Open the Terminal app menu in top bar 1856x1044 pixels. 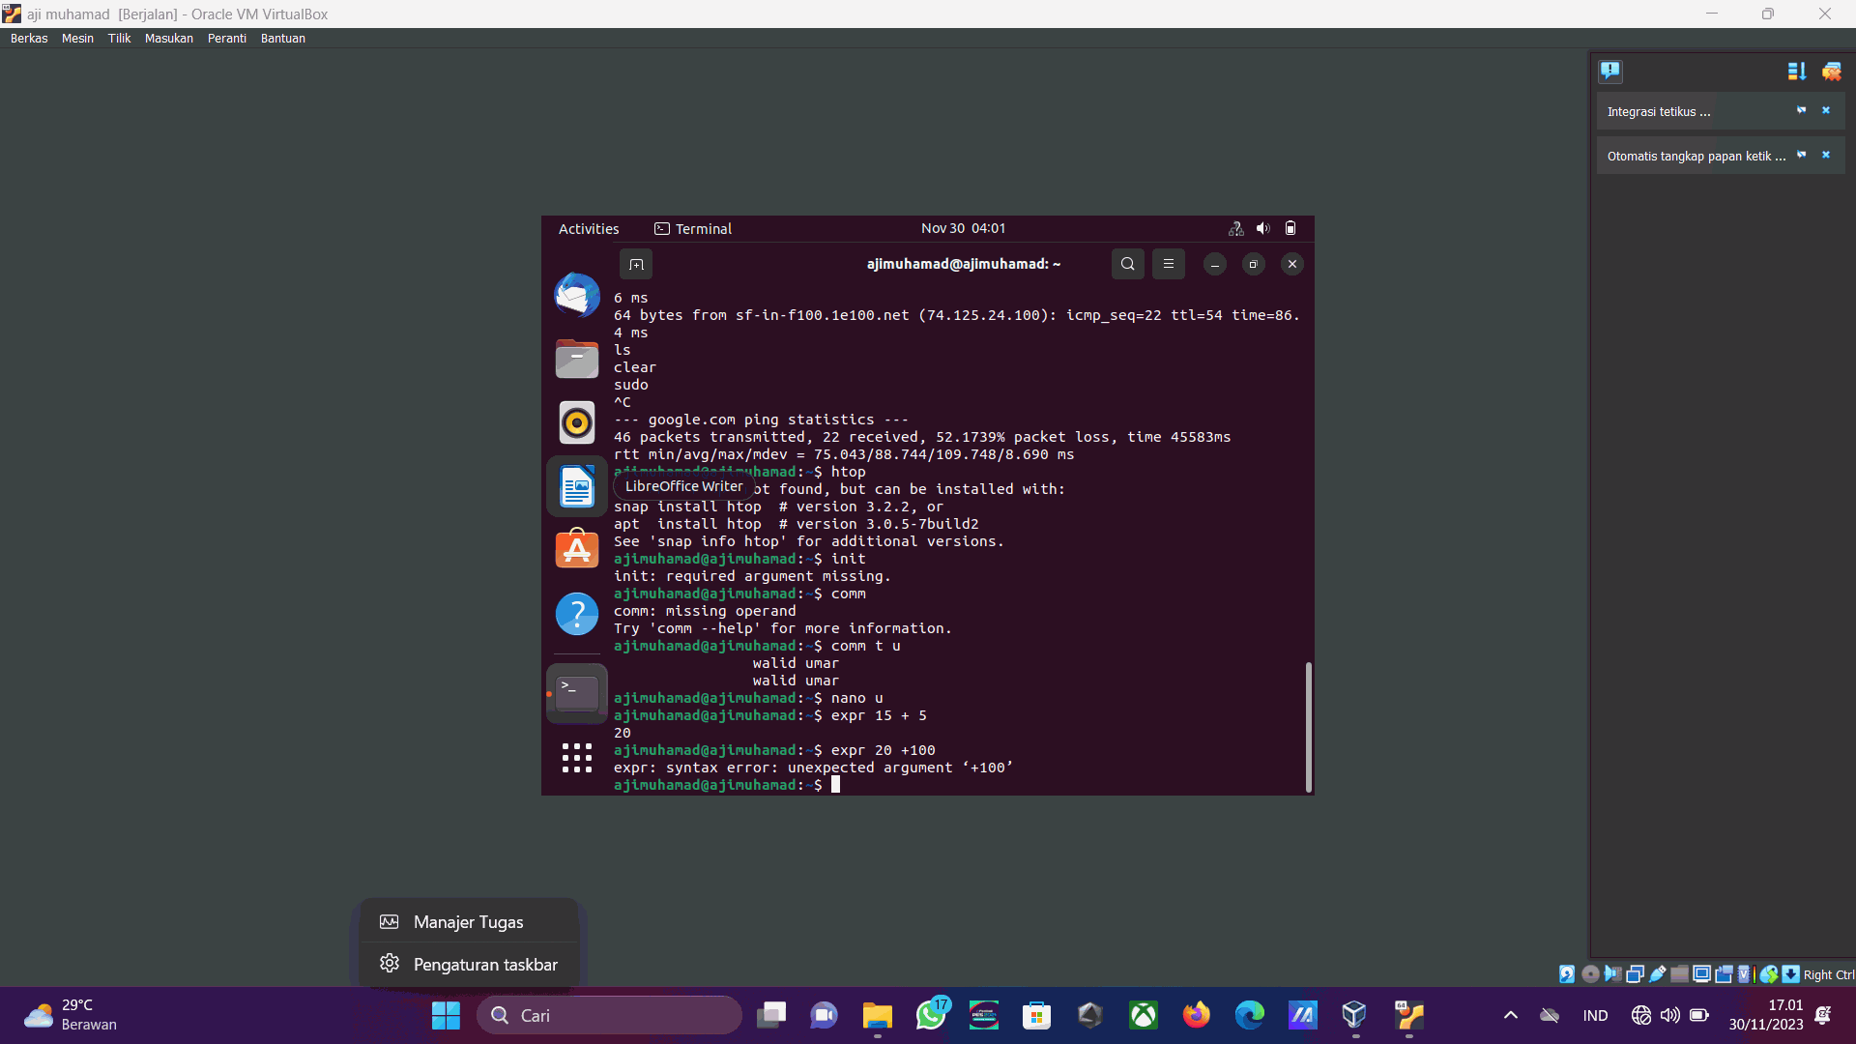pyautogui.click(x=693, y=229)
